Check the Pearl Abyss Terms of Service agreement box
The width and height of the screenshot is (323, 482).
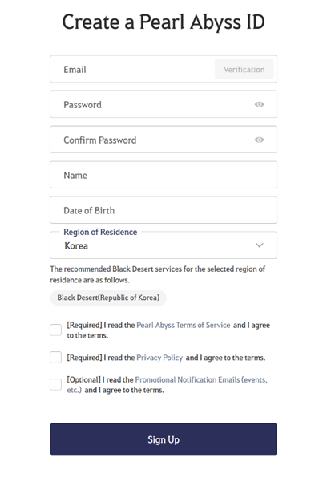pyautogui.click(x=55, y=330)
